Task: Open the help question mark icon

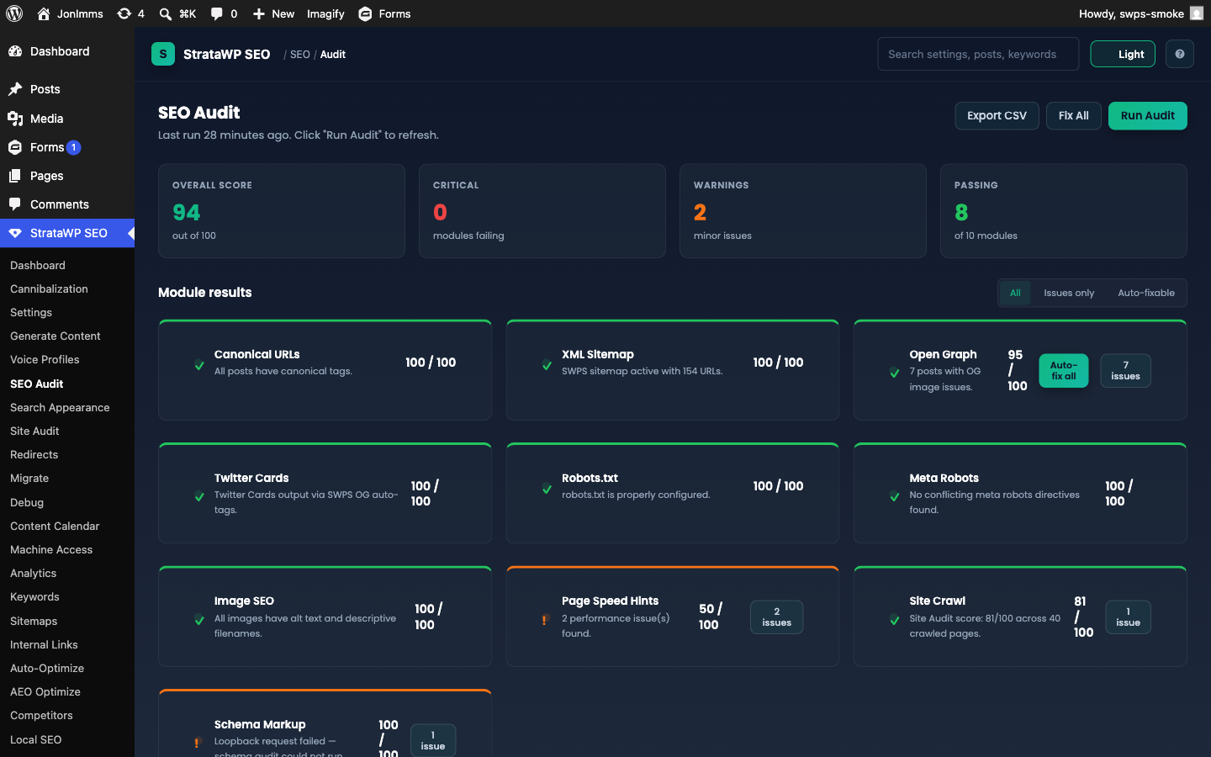Action: click(1180, 54)
